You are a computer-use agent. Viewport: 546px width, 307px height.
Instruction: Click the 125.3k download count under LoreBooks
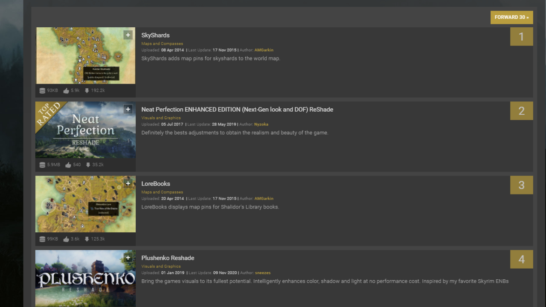(98, 239)
